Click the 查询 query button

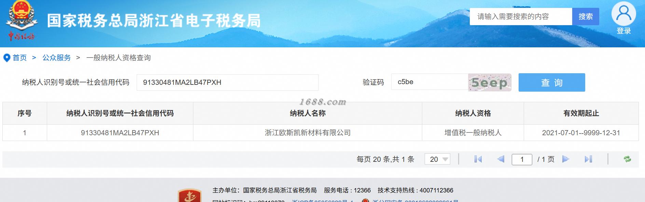552,82
